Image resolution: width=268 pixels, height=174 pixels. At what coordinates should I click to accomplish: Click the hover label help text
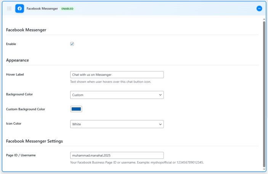point(111,82)
